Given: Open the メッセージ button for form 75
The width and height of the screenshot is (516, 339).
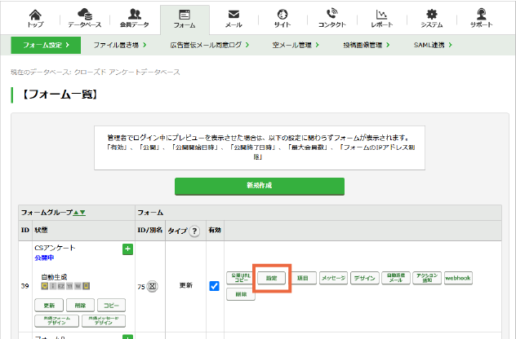Looking at the screenshot, I should click(333, 278).
